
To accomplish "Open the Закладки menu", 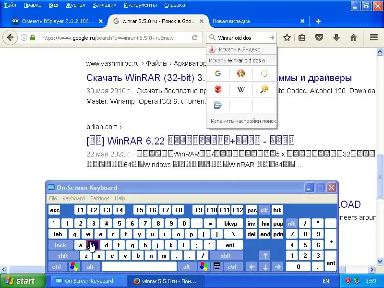I will click(105, 5).
